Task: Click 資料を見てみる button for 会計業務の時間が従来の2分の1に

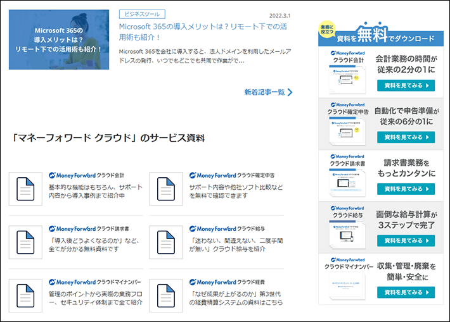Action: pos(406,85)
